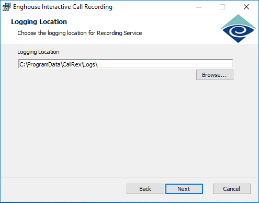
Task: Click the Enghouse eye logo
Action: [x=238, y=29]
